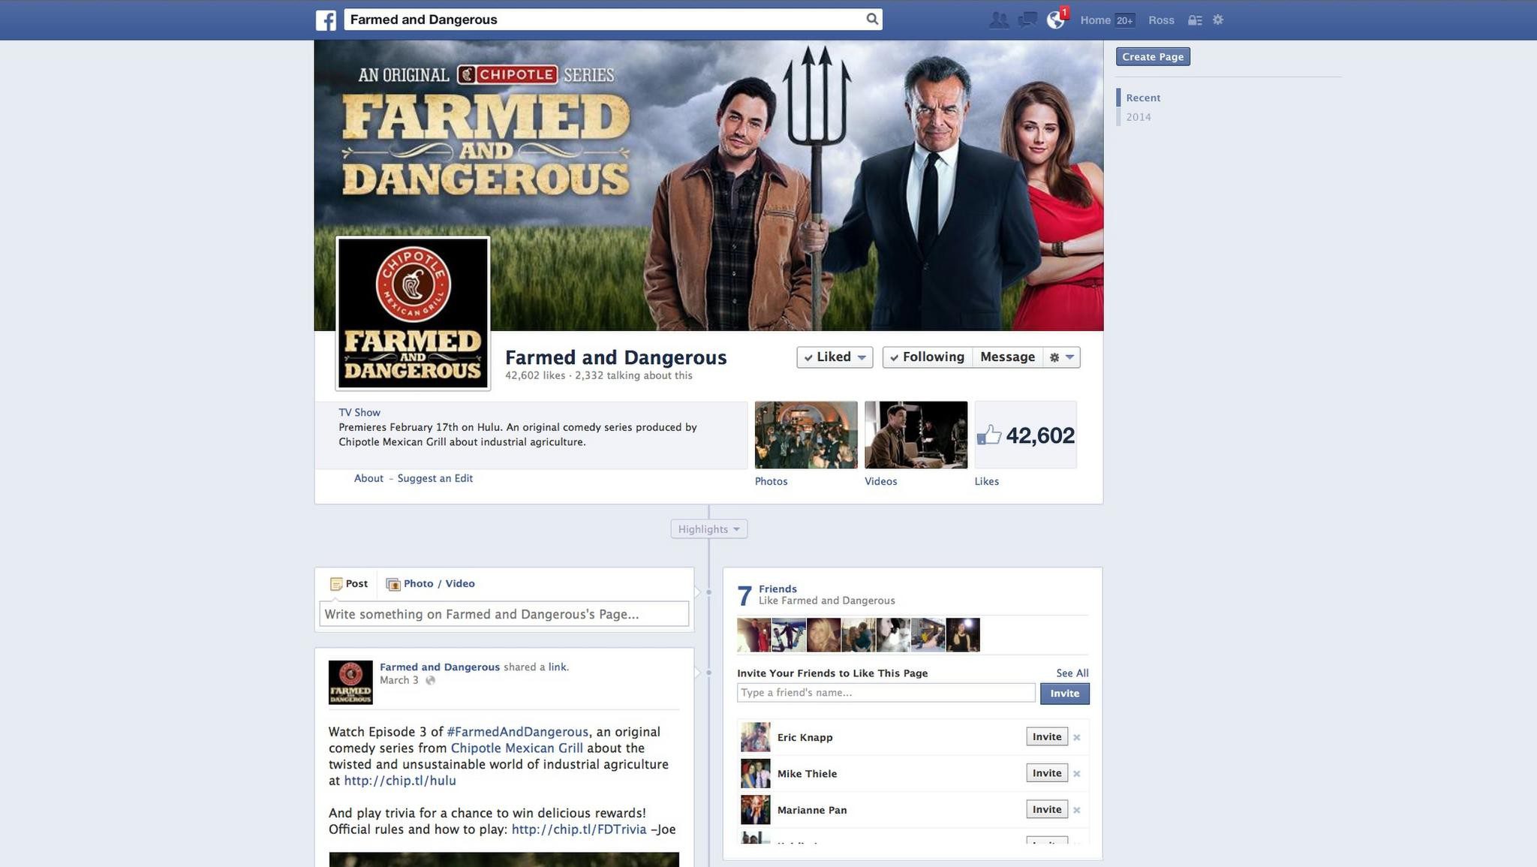This screenshot has width=1537, height=867.
Task: Open the Chipotle Mexican Grill page link
Action: (516, 748)
